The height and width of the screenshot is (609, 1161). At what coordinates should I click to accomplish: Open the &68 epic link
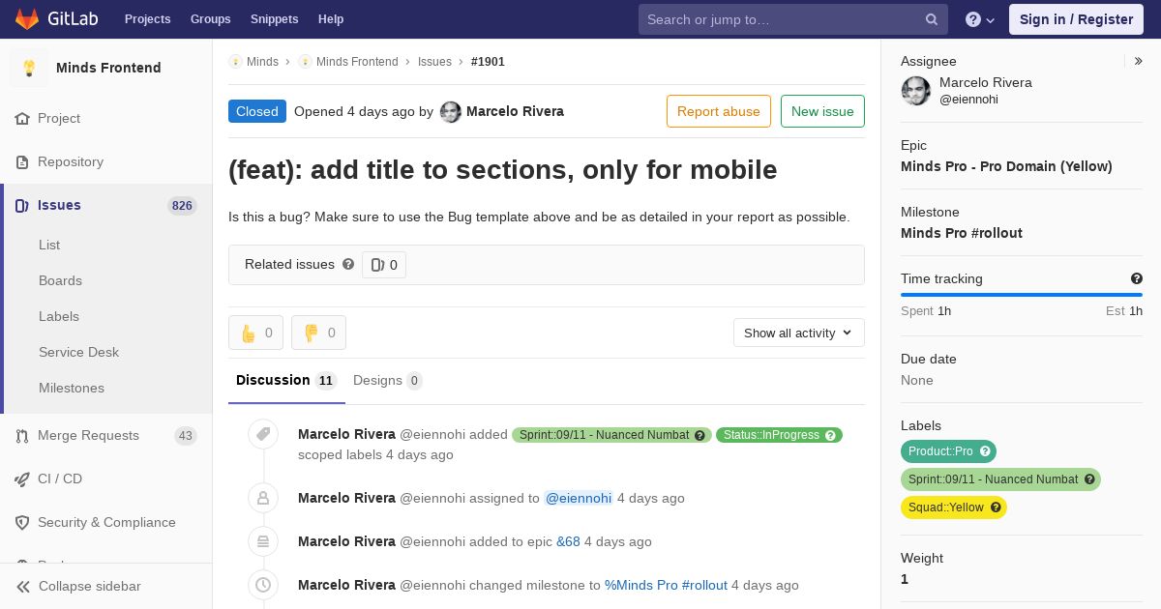[x=568, y=541]
